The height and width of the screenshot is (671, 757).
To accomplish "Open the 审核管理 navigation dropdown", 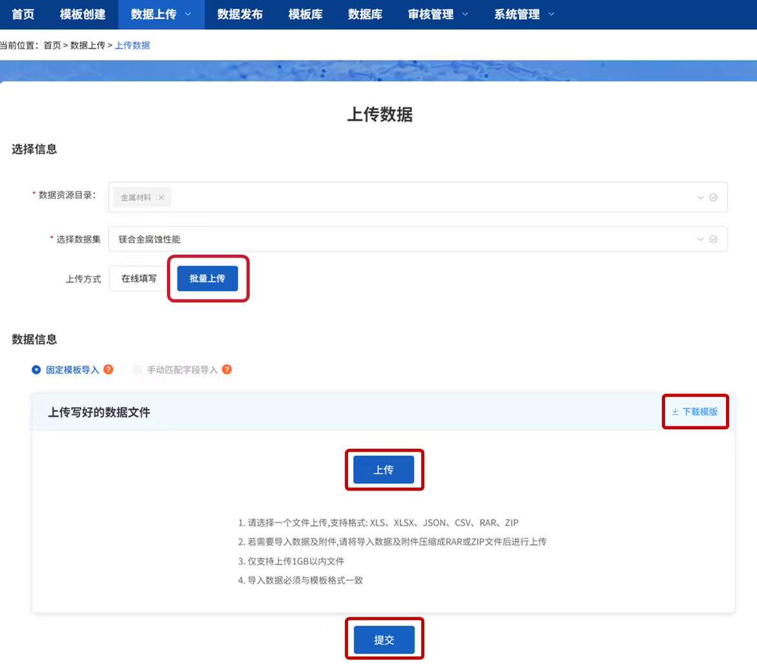I will [438, 14].
